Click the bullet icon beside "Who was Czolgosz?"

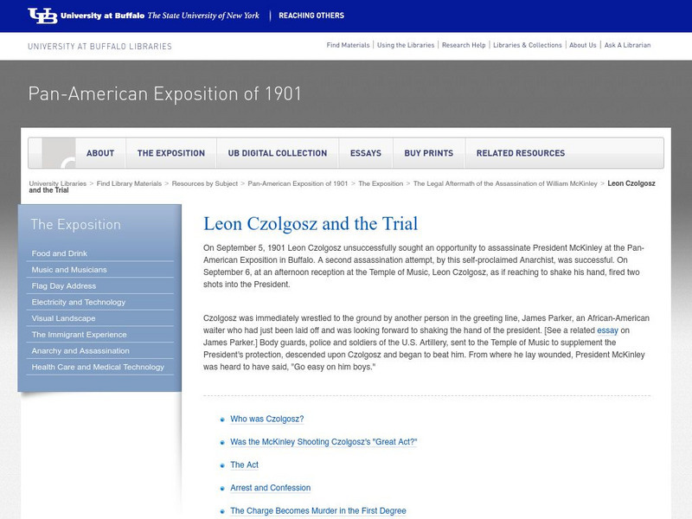pos(222,420)
